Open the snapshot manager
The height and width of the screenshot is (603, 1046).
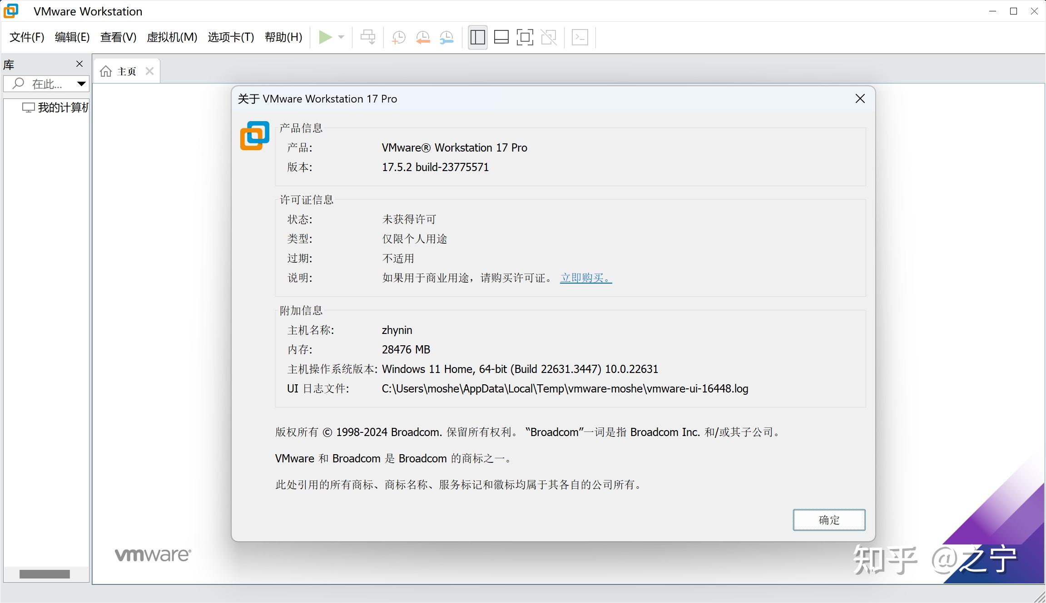click(446, 37)
